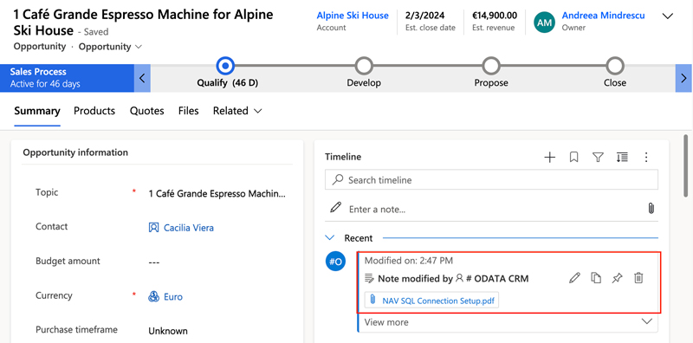The image size is (693, 343).
Task: Click the Qualify (46 D) stage label
Action: (228, 82)
